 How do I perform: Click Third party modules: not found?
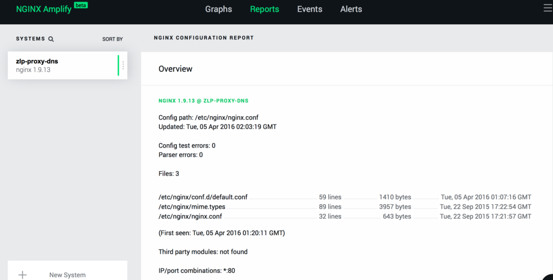pos(203,252)
